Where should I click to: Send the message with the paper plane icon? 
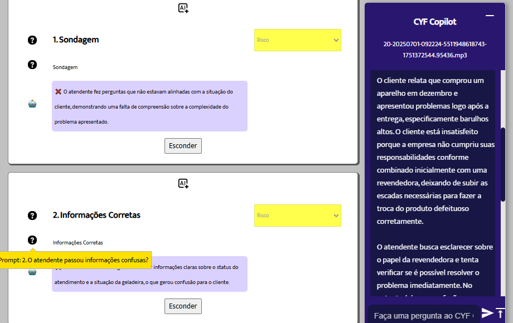(x=487, y=313)
